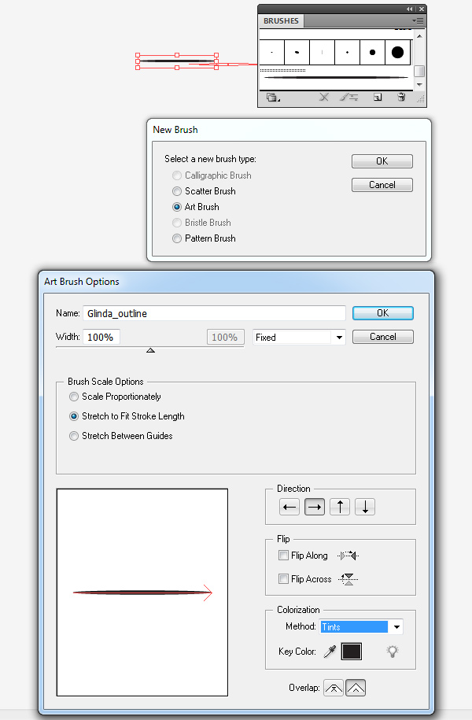472x720 pixels.
Task: Click the New Brush icon in the Brushes panel
Action: coord(377,98)
